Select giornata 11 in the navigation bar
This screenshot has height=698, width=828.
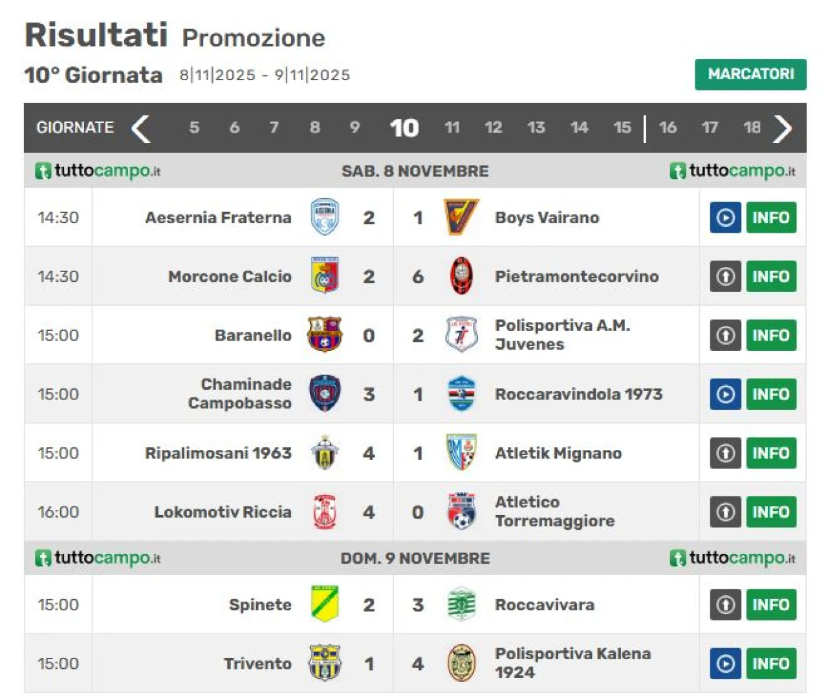pyautogui.click(x=452, y=128)
